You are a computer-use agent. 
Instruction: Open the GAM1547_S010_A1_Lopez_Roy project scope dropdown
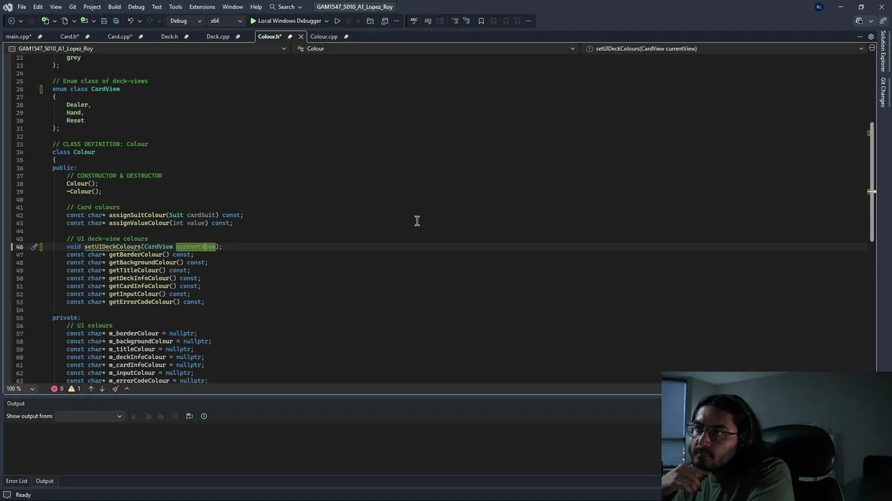[x=147, y=49]
